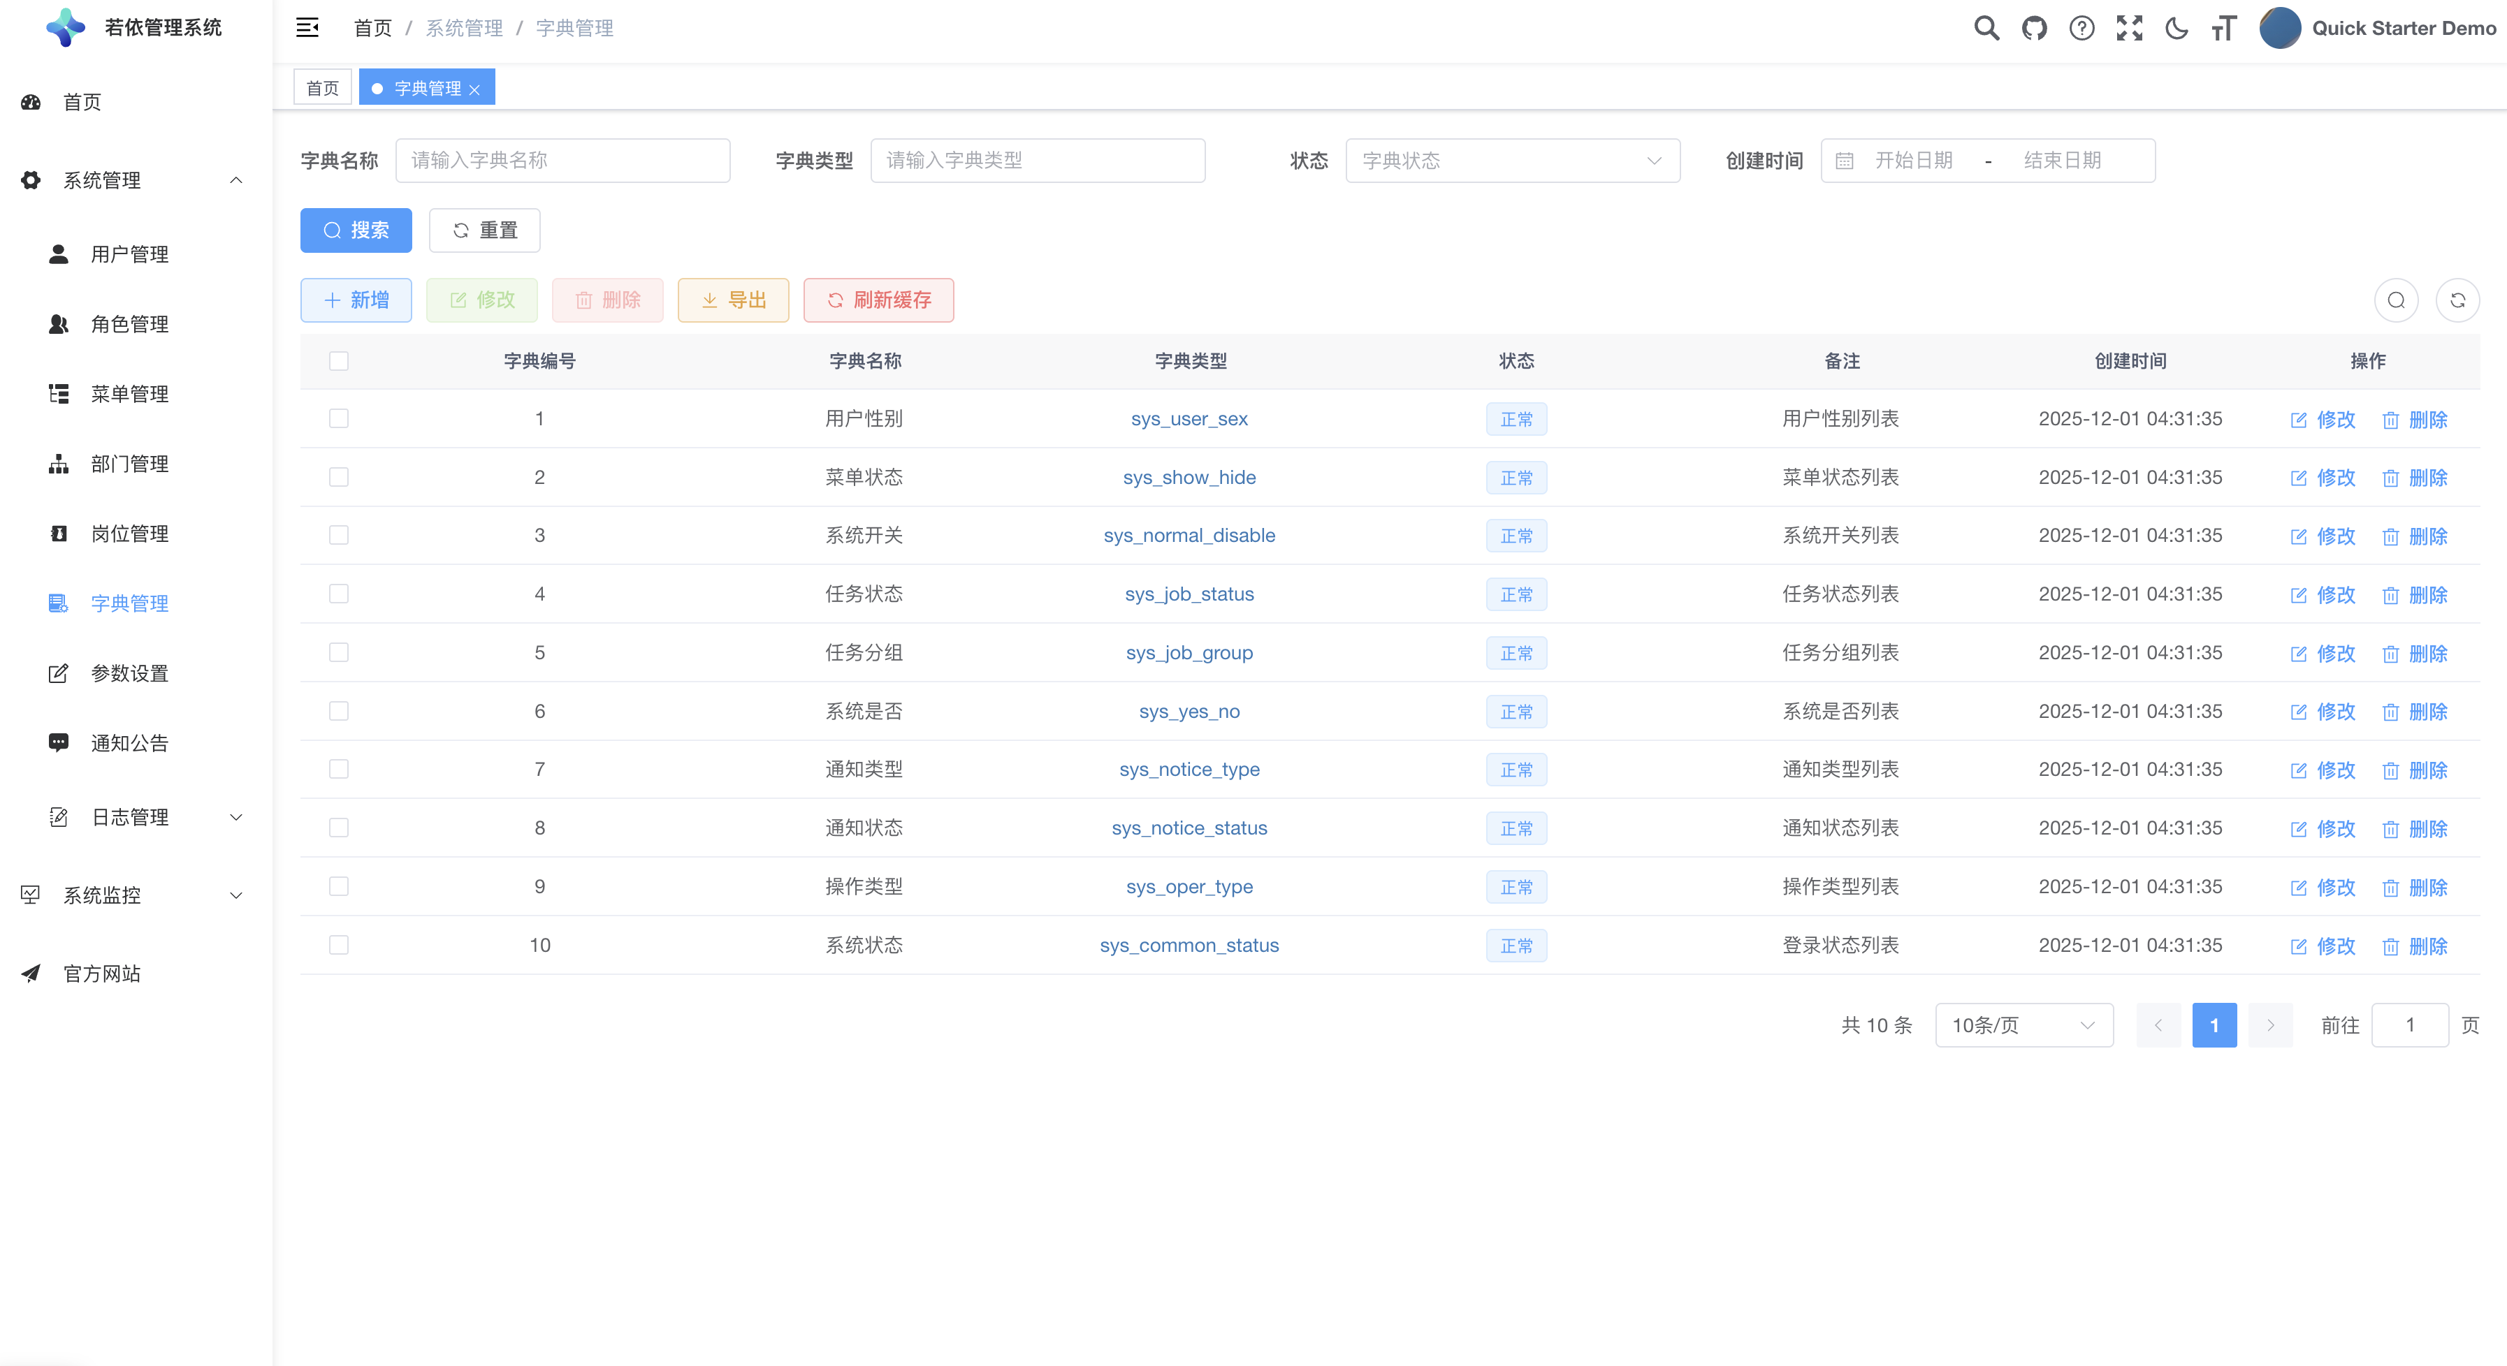Open the GitHub source icon
2507x1366 pixels.
[2034, 28]
